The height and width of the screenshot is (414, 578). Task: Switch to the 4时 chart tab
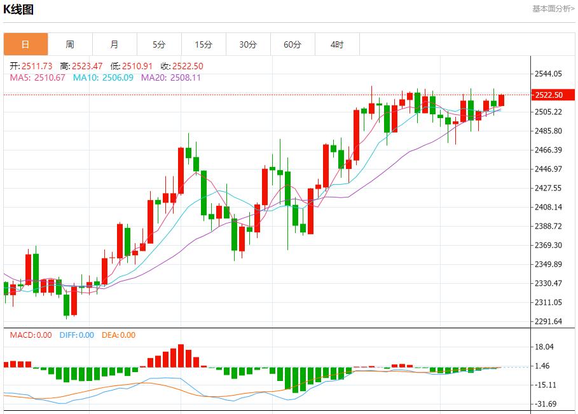pyautogui.click(x=337, y=44)
